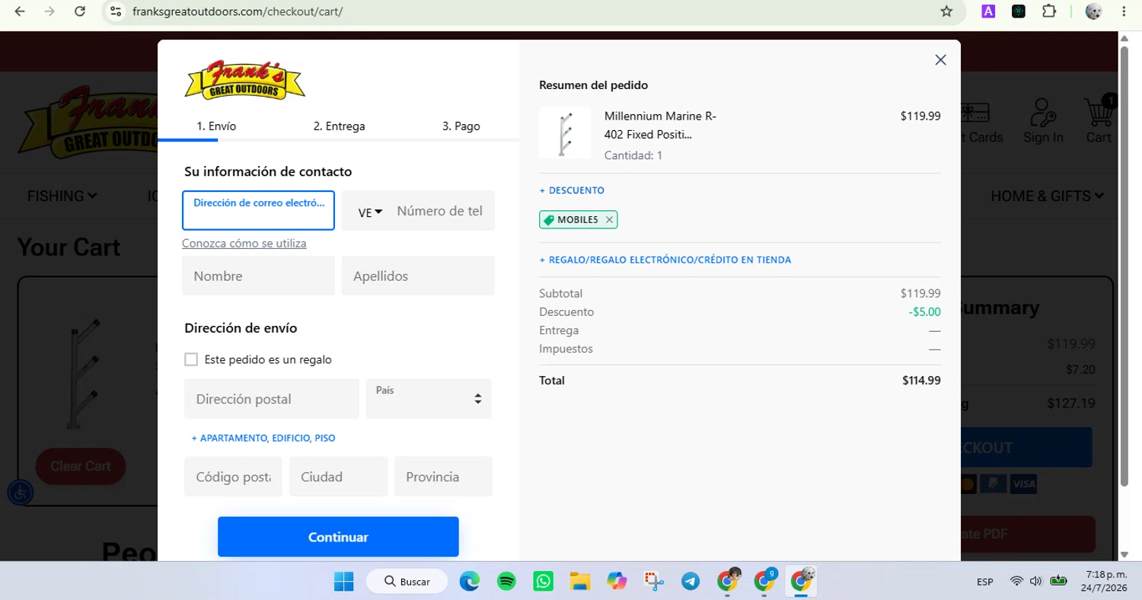The width and height of the screenshot is (1142, 600).
Task: Click the 'Número de tel' phone field
Action: tap(442, 211)
